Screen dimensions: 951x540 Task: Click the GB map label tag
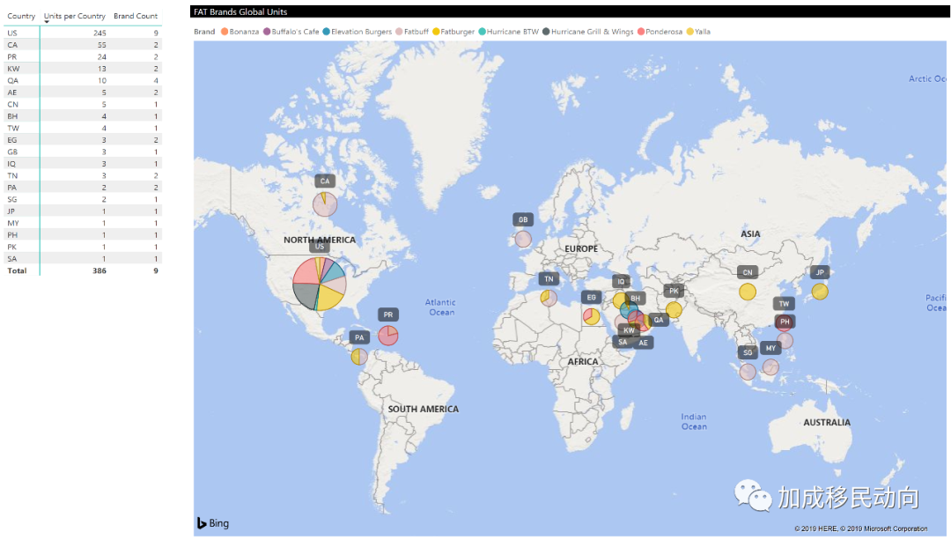(523, 219)
